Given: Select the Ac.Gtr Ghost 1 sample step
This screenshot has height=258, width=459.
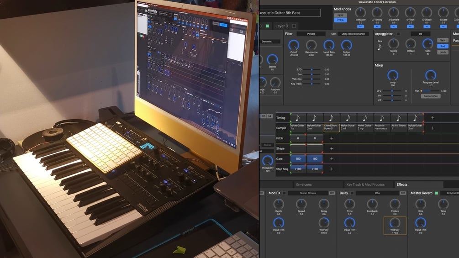Looking at the screenshot, I should click(399, 128).
